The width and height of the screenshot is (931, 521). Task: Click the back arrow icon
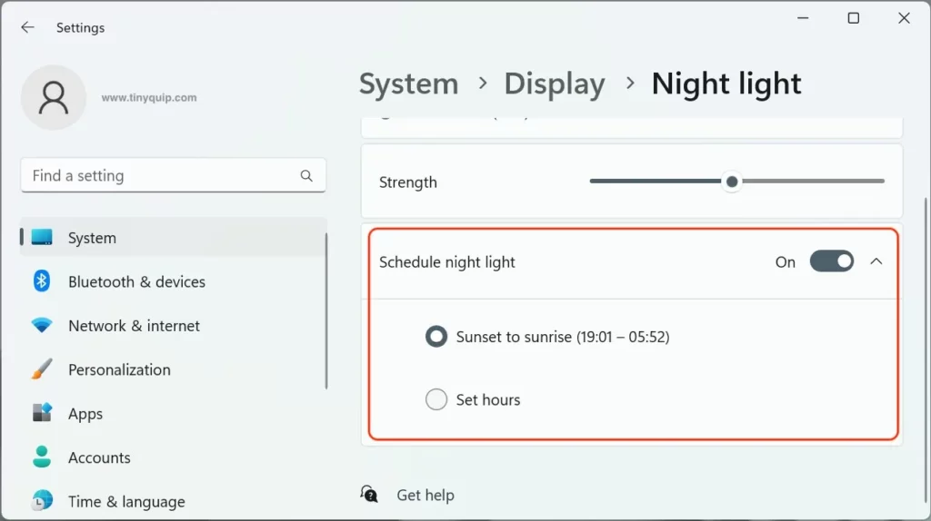click(27, 27)
